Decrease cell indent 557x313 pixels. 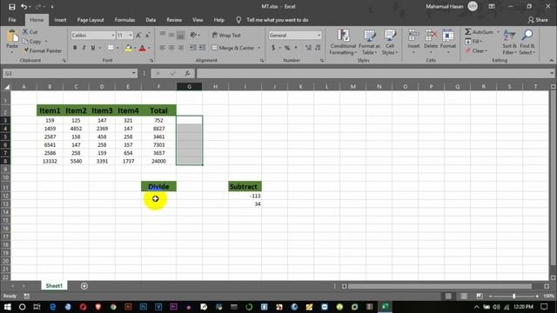[x=193, y=48]
